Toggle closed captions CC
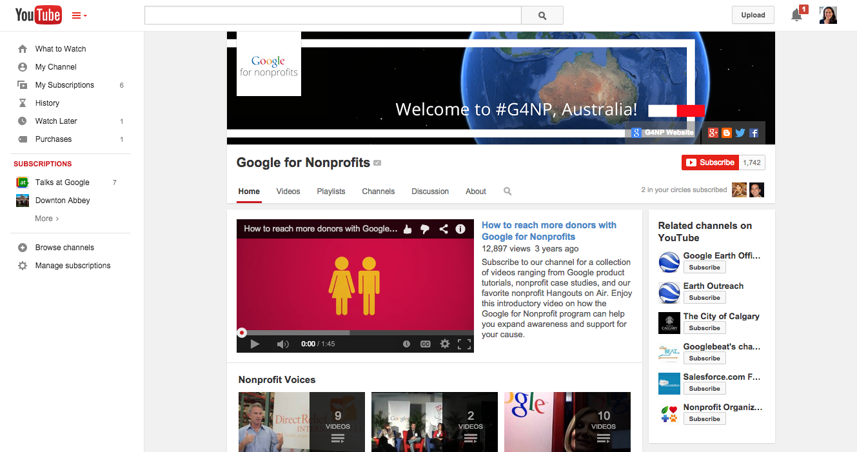 425,344
